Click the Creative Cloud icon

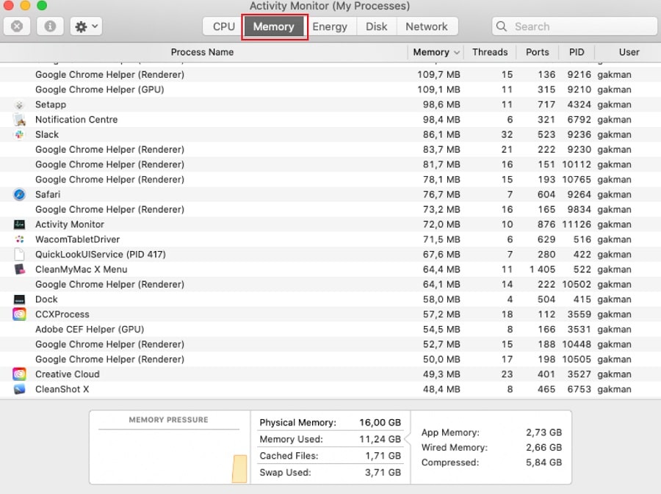point(19,374)
